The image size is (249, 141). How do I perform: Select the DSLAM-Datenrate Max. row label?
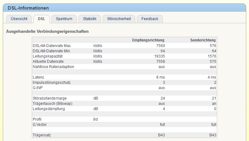pos(48,46)
